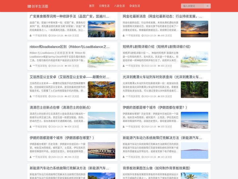This screenshot has height=179, width=238.
Task: Click watercolor thumbnail of ribbon和loadbalance article
Action: 101,59
